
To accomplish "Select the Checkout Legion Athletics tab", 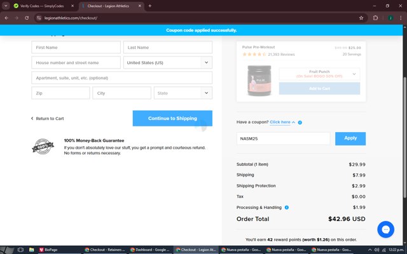I will 109,6.
